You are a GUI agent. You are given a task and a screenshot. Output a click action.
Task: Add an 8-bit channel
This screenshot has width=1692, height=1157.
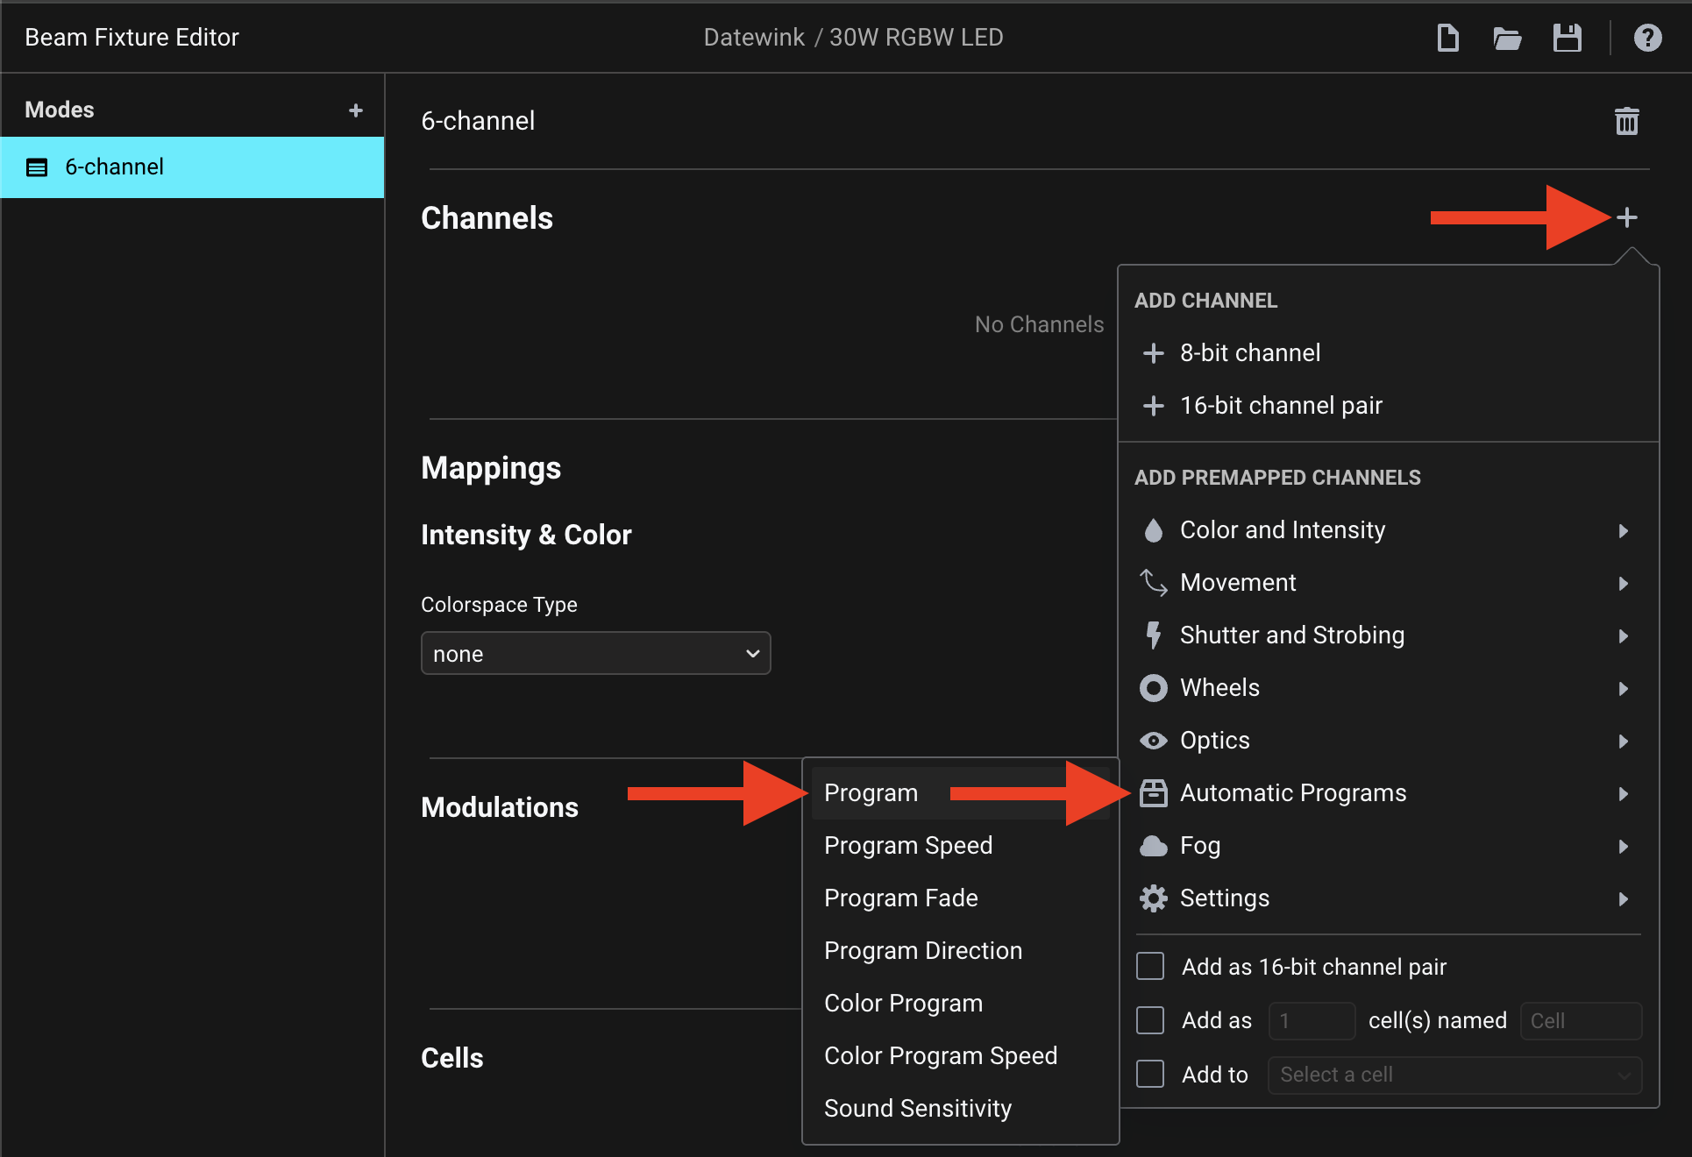point(1249,353)
